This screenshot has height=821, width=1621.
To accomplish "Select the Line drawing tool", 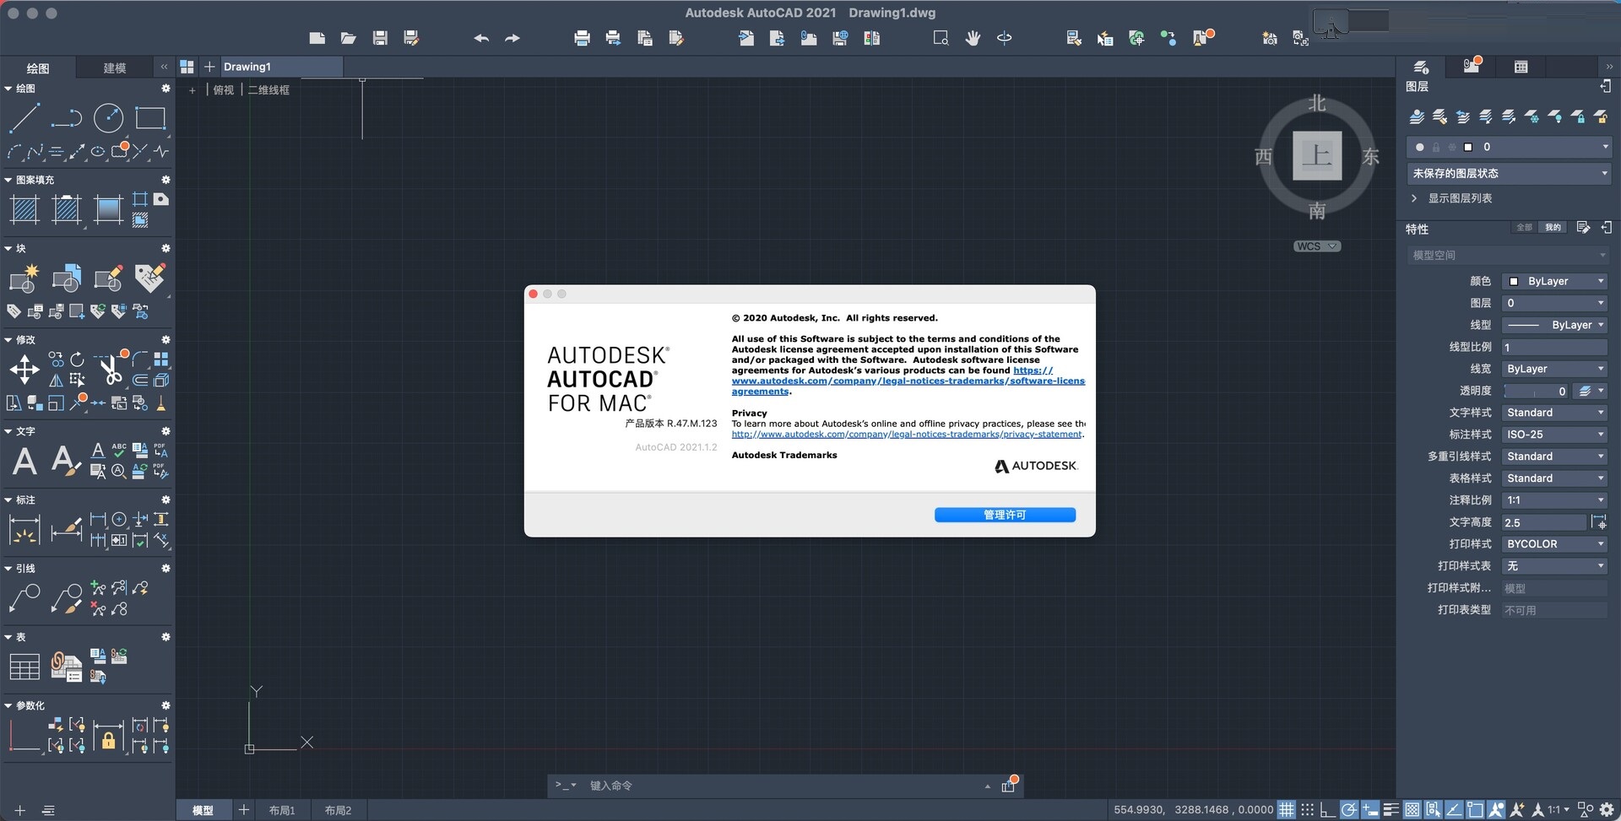I will 24,118.
